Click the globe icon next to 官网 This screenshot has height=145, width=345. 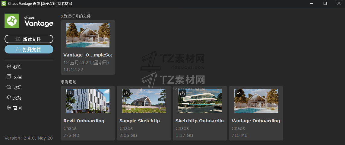coord(9,108)
